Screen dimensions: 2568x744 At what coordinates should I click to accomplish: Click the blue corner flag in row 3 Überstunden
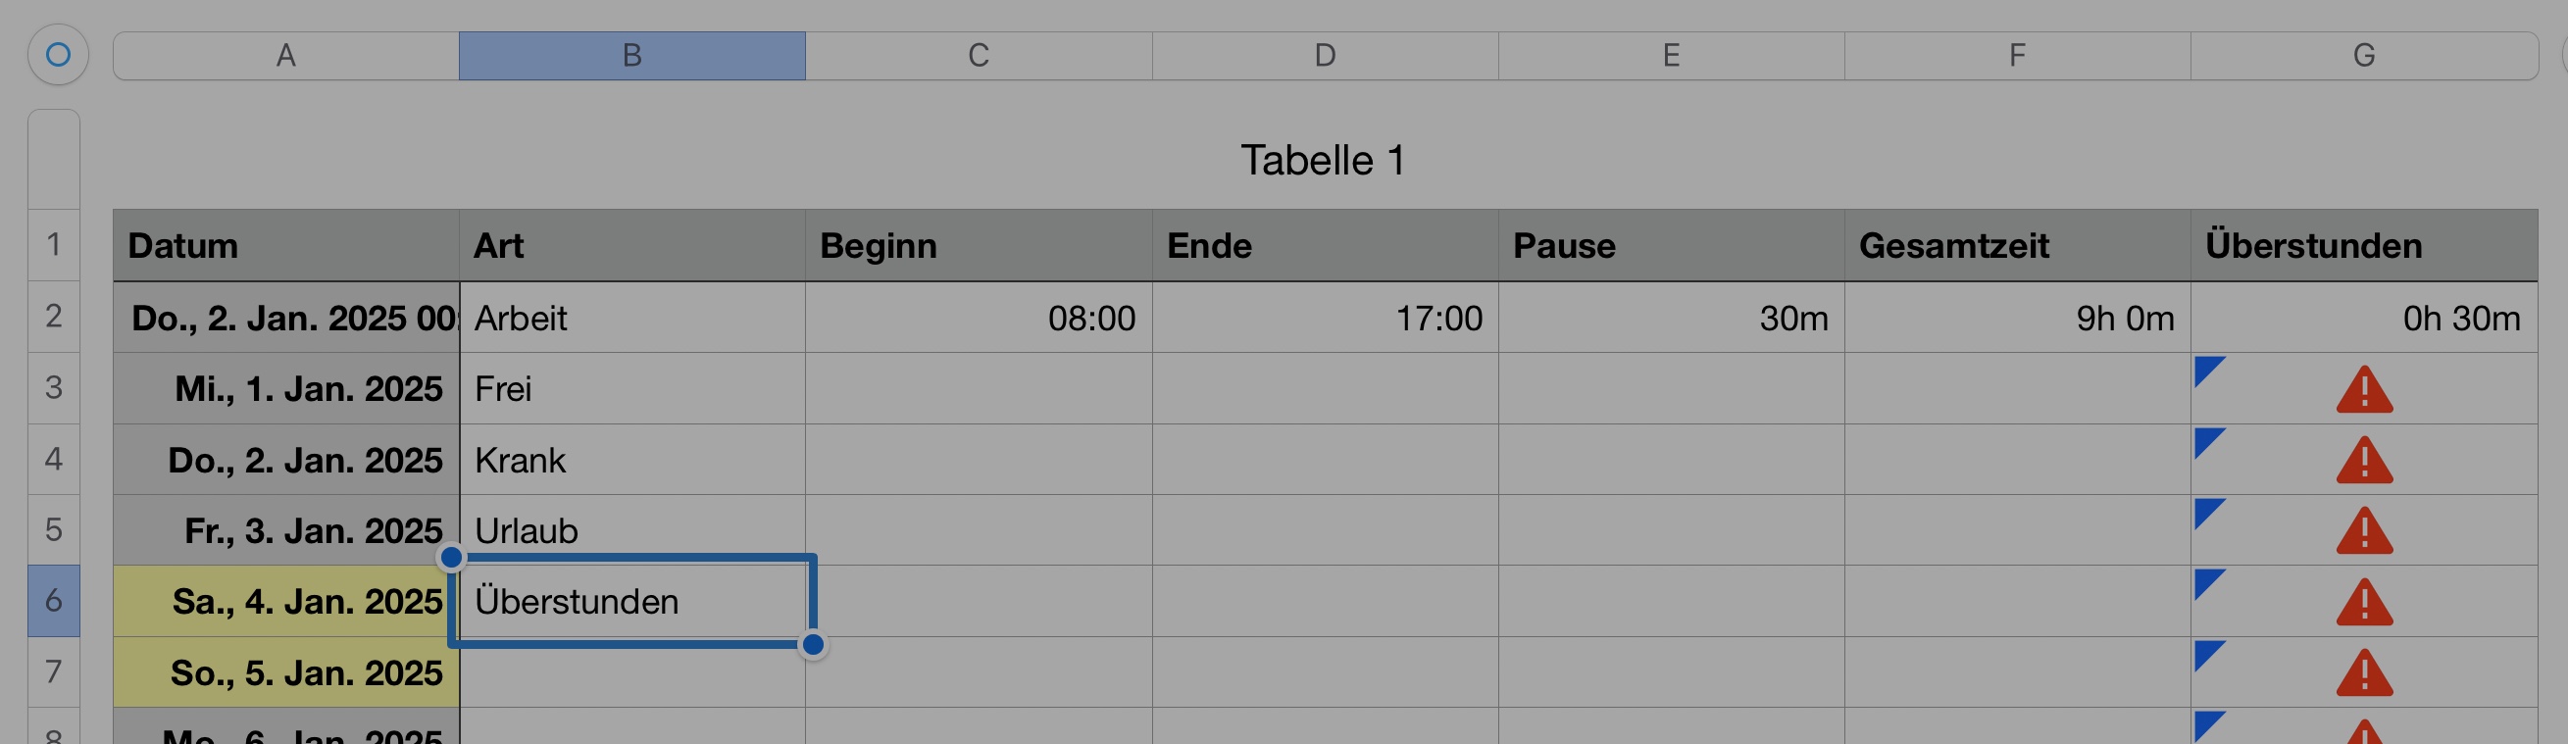pos(2208,370)
